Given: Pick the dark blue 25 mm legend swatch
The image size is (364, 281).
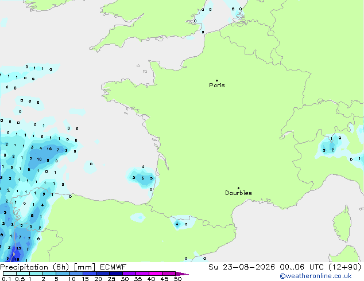Looking at the screenshot, I should (116, 274).
